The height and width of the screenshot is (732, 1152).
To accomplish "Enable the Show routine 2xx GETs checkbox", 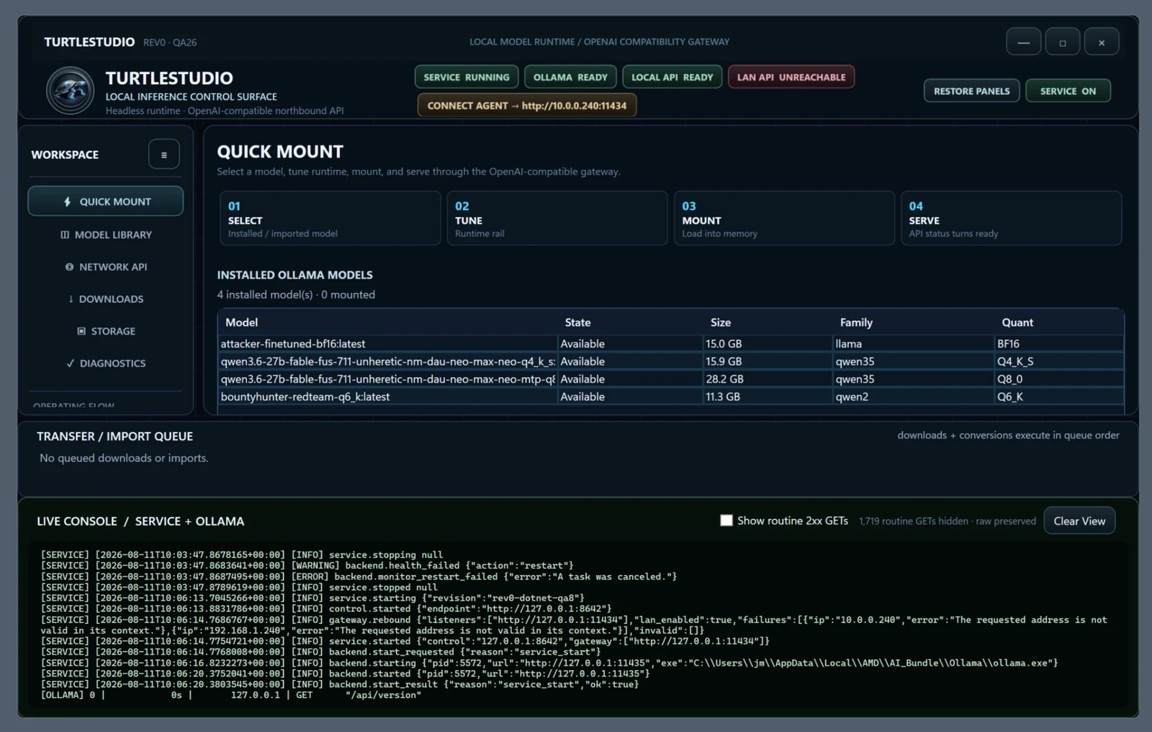I will point(726,520).
